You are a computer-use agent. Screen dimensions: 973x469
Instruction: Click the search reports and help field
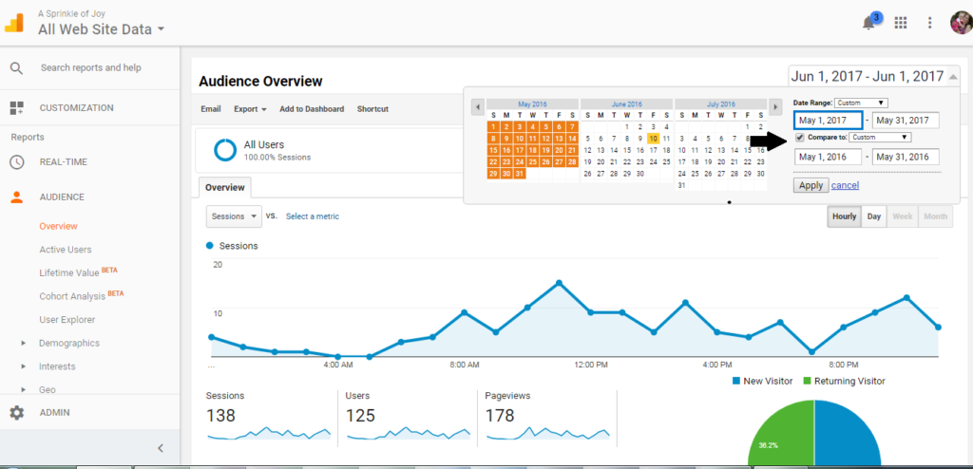91,68
